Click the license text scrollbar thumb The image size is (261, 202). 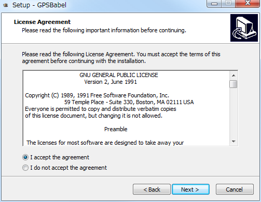pos(233,84)
